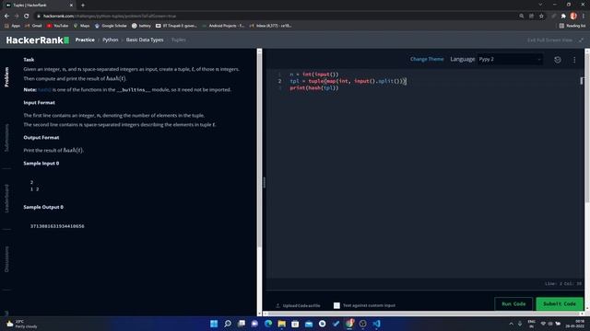Open the Chrome tab search chevron
Viewport: 590px width, 331px height.
pyautogui.click(x=540, y=5)
